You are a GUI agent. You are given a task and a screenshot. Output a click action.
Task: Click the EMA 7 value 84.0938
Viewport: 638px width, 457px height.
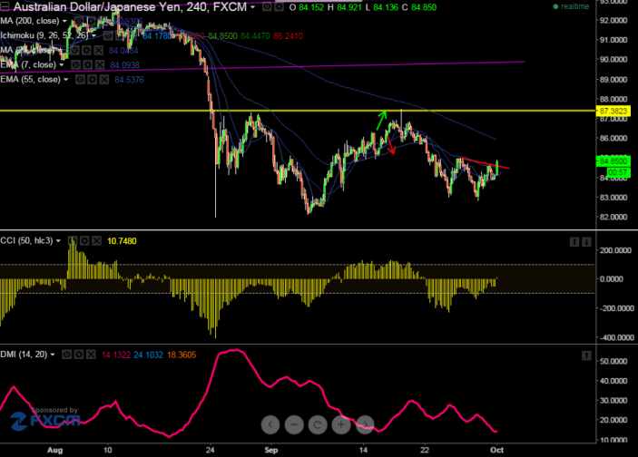[124, 65]
